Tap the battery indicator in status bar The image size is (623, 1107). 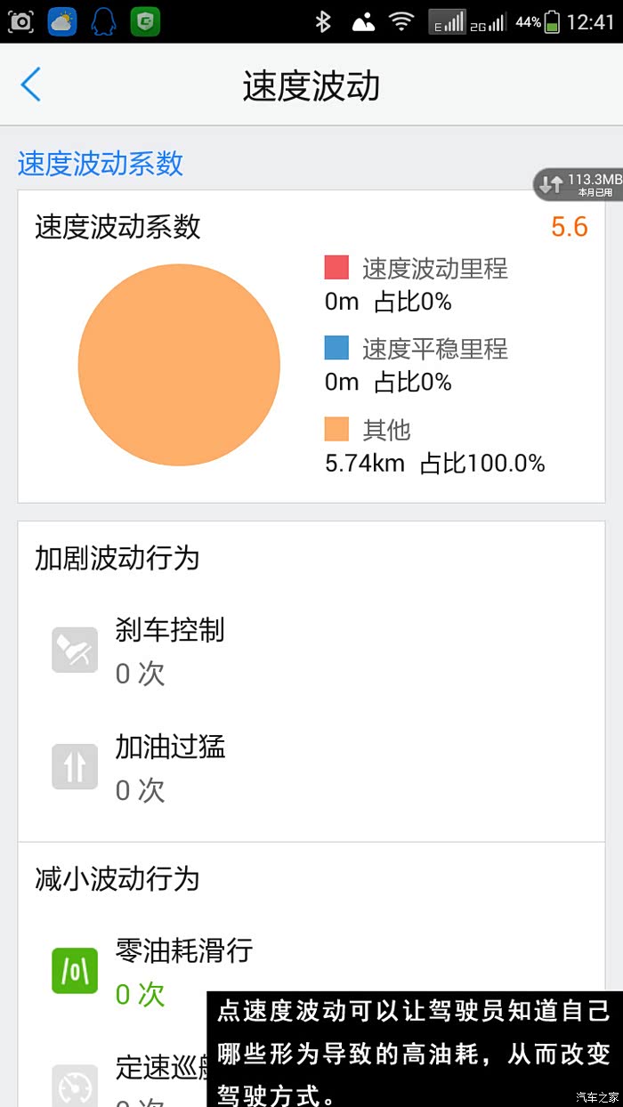point(552,21)
